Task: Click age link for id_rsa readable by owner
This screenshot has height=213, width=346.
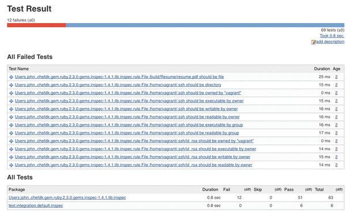Action: 336,165
